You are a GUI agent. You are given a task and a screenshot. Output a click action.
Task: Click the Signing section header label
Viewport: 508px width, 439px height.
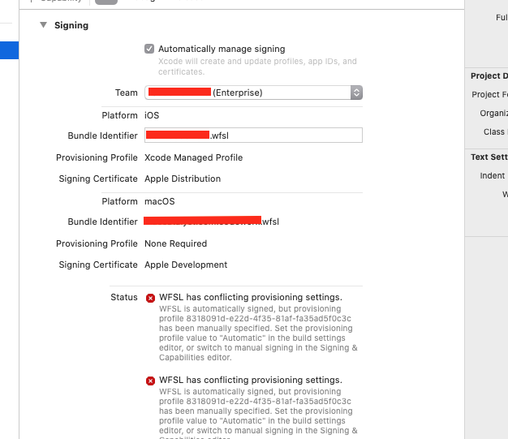click(x=71, y=26)
